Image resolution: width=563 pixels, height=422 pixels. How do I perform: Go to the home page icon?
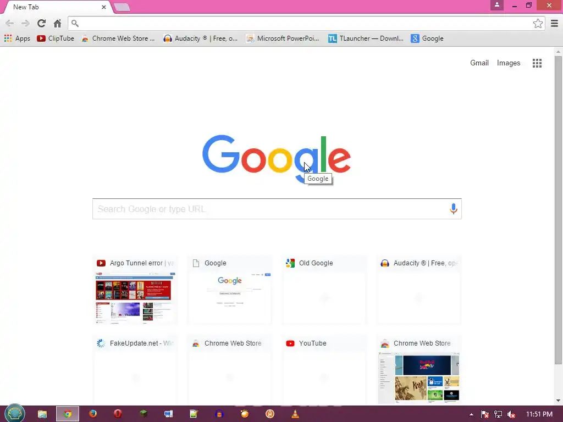pos(57,23)
